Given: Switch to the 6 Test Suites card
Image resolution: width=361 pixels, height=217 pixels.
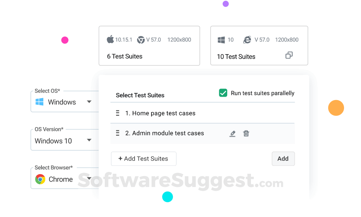Looking at the screenshot, I should 149,46.
